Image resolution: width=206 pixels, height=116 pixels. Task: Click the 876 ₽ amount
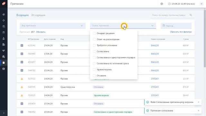tap(186, 87)
